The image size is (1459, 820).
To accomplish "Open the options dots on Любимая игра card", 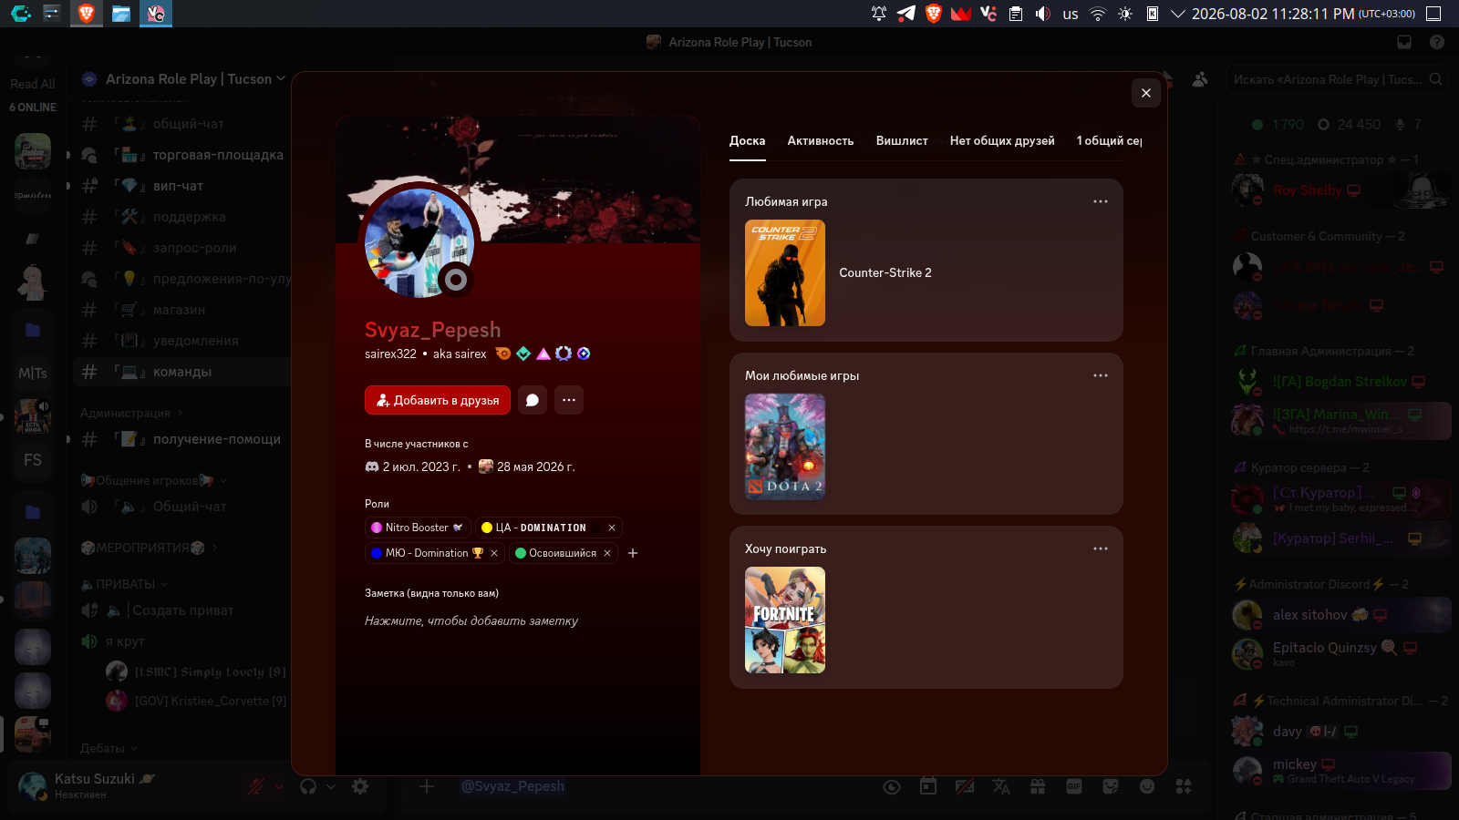I will click(1101, 201).
